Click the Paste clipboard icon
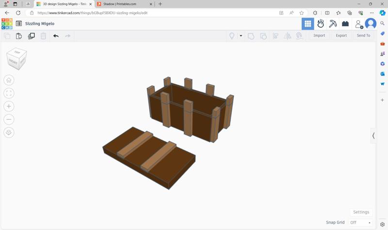Viewport: 388px width, 230px height. (x=19, y=36)
